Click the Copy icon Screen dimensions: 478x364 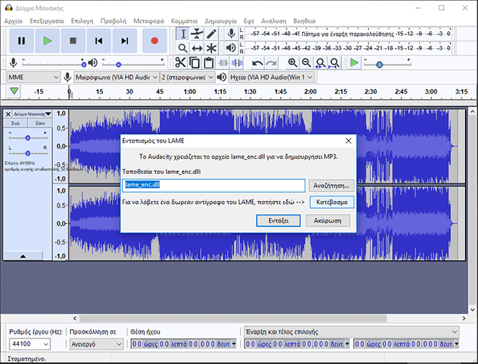pos(194,63)
